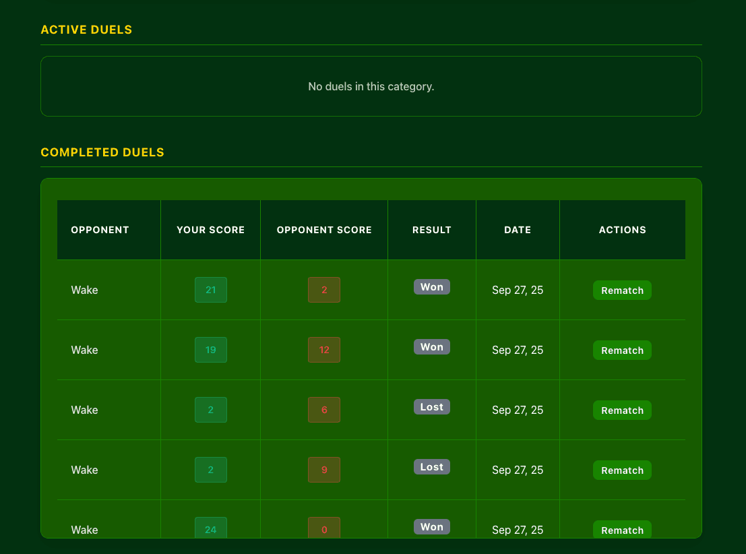The width and height of the screenshot is (746, 554).
Task: Click the Active Duels section heading
Action: click(86, 30)
